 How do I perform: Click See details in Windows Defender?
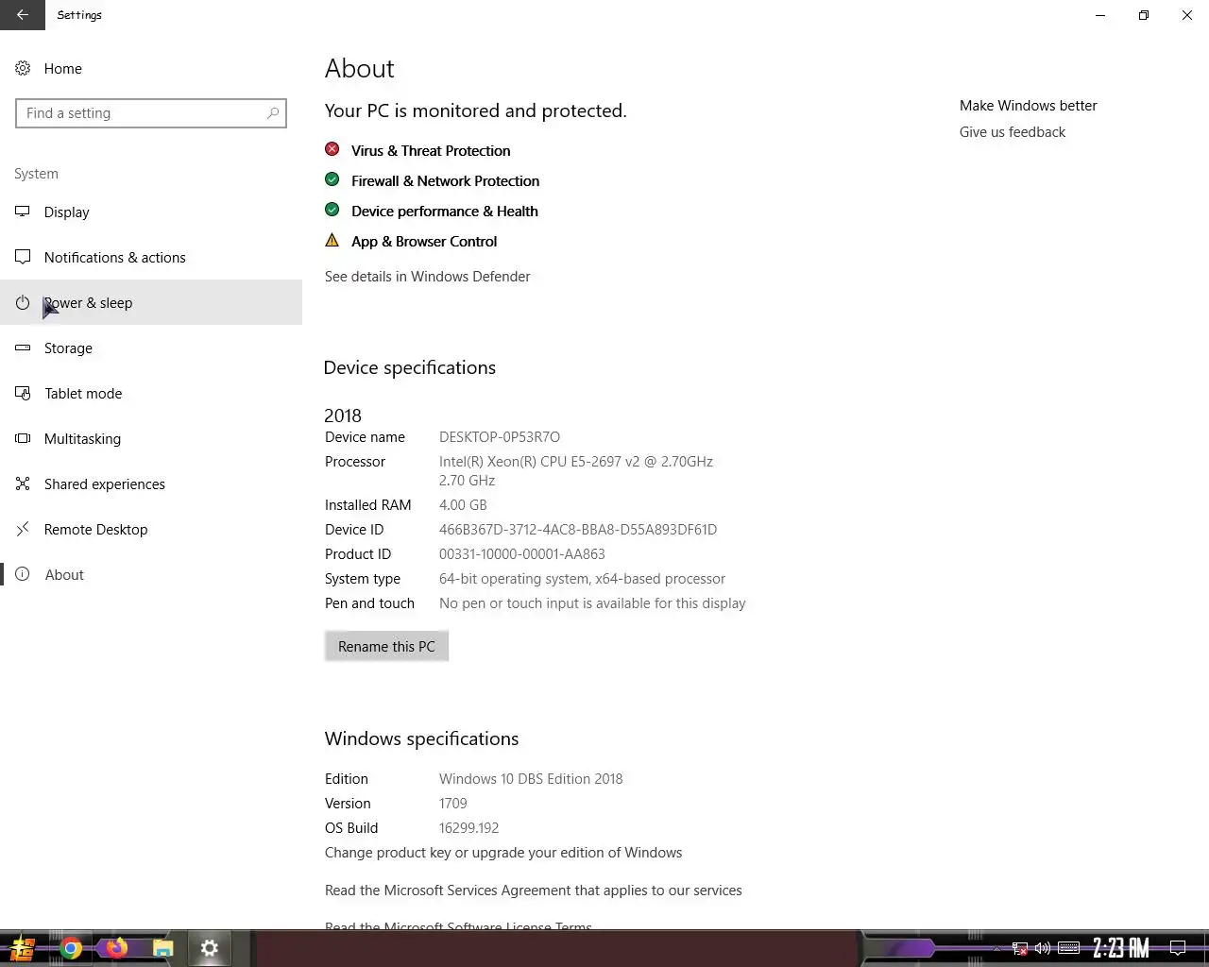click(x=427, y=277)
